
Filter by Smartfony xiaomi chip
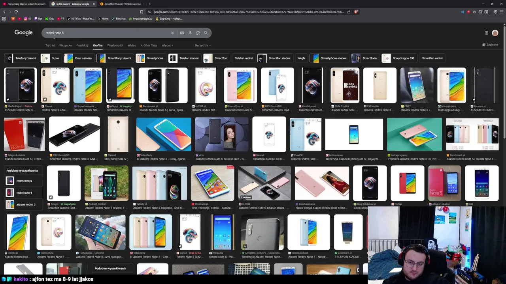coord(115,58)
